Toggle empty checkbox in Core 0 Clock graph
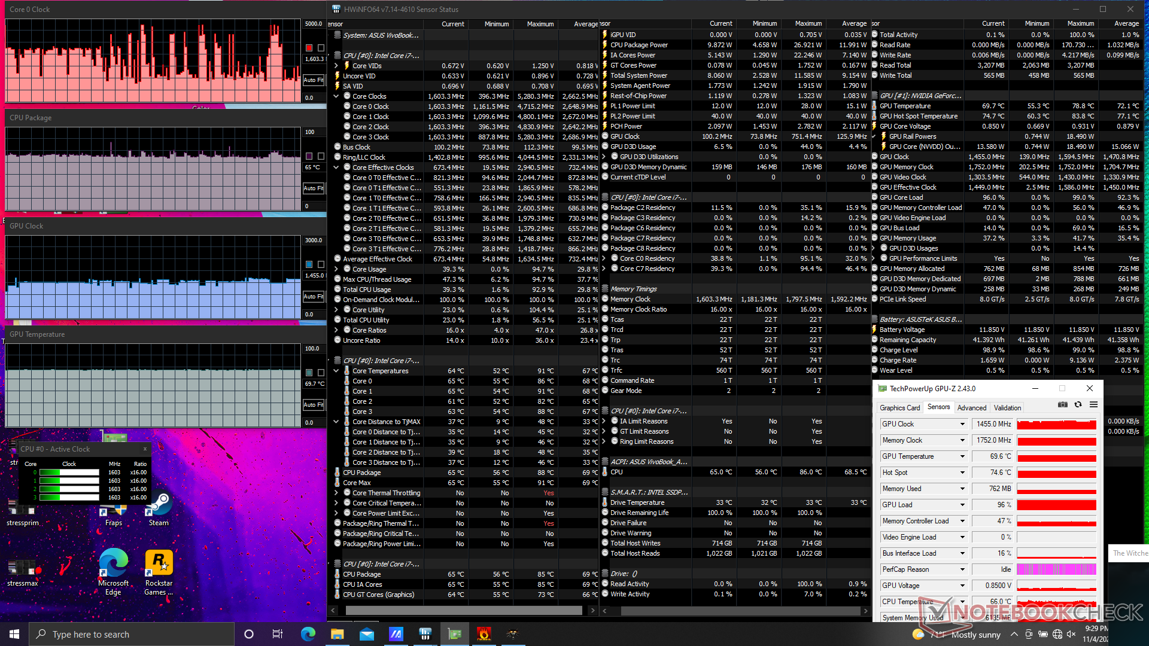This screenshot has width=1149, height=646. point(321,48)
